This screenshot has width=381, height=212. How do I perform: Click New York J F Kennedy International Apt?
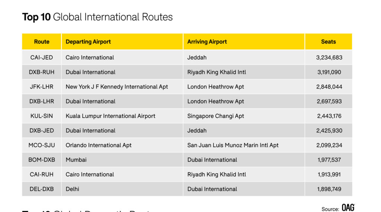point(117,87)
